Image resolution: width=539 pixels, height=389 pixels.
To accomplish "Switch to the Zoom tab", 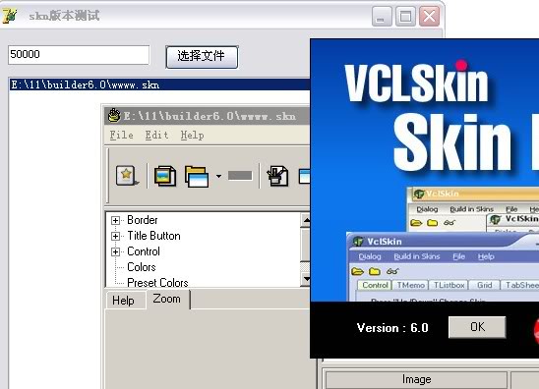I will (167, 299).
